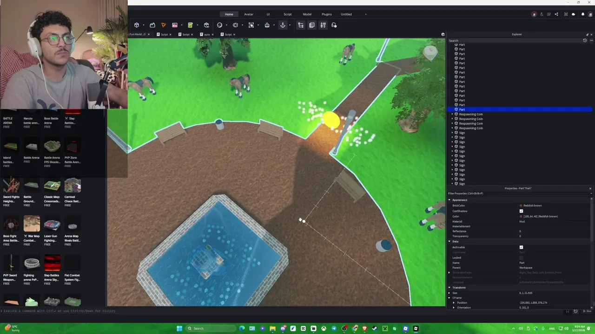
Task: Select the Carnival Chaos Battle toolbox thumbnail
Action: [x=73, y=185]
